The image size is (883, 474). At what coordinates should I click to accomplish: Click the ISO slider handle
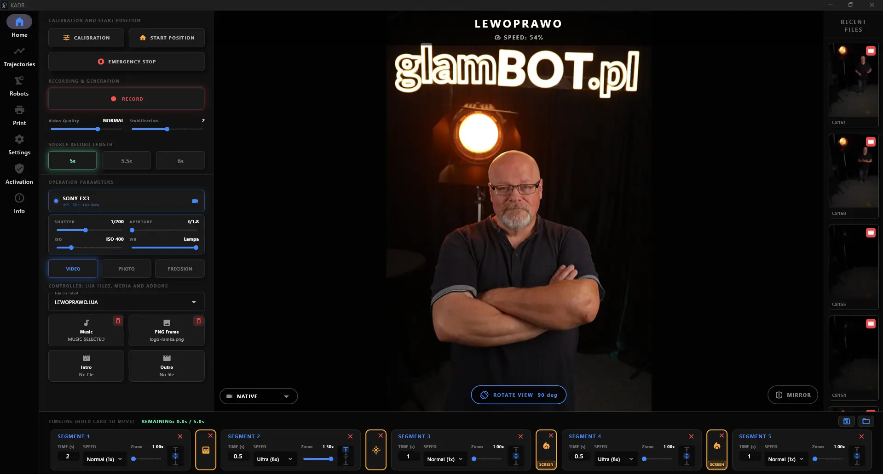click(71, 248)
